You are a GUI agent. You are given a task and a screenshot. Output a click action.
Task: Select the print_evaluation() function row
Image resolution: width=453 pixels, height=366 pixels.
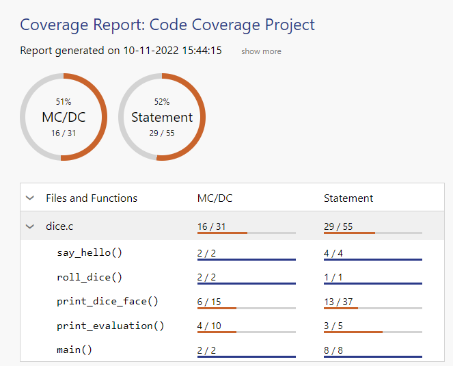(x=111, y=326)
